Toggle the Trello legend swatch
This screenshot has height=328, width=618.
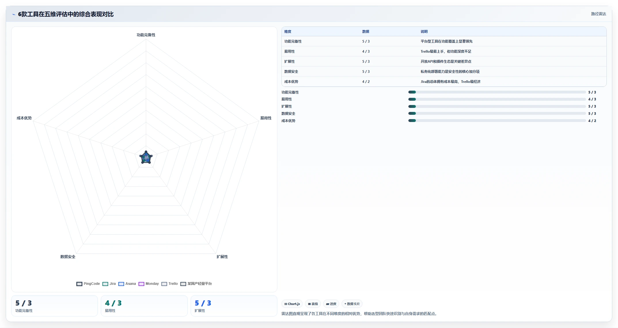[x=164, y=284]
